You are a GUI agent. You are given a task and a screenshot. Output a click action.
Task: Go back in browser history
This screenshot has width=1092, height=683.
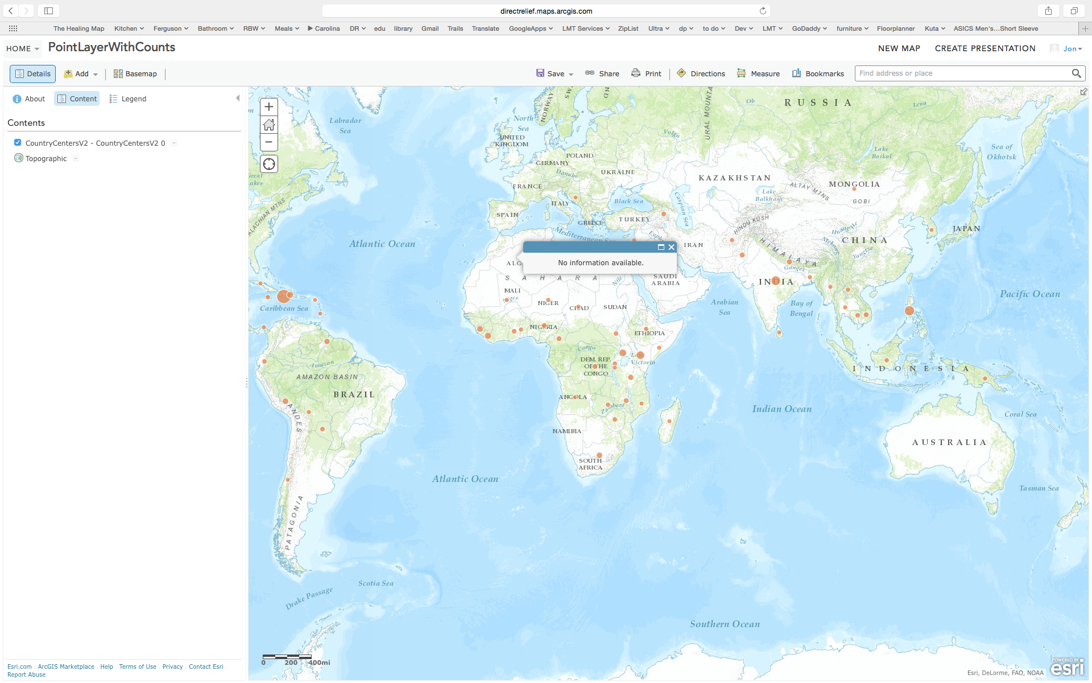coord(11,11)
